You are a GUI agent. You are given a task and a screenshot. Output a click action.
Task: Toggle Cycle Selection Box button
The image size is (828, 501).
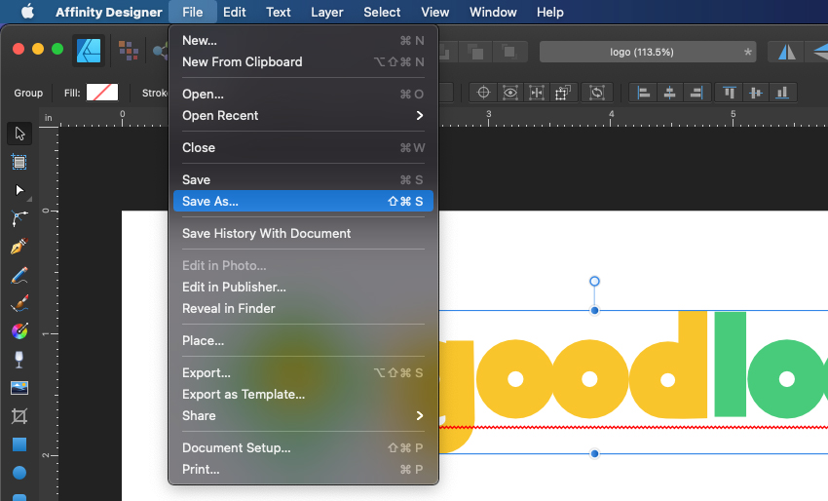(597, 93)
